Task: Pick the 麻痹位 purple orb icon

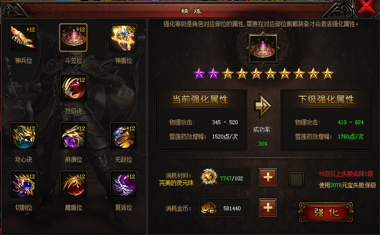Action: click(73, 136)
